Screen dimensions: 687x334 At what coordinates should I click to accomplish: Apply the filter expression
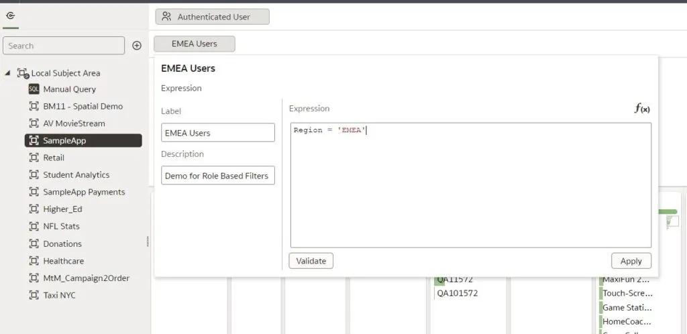pyautogui.click(x=631, y=261)
